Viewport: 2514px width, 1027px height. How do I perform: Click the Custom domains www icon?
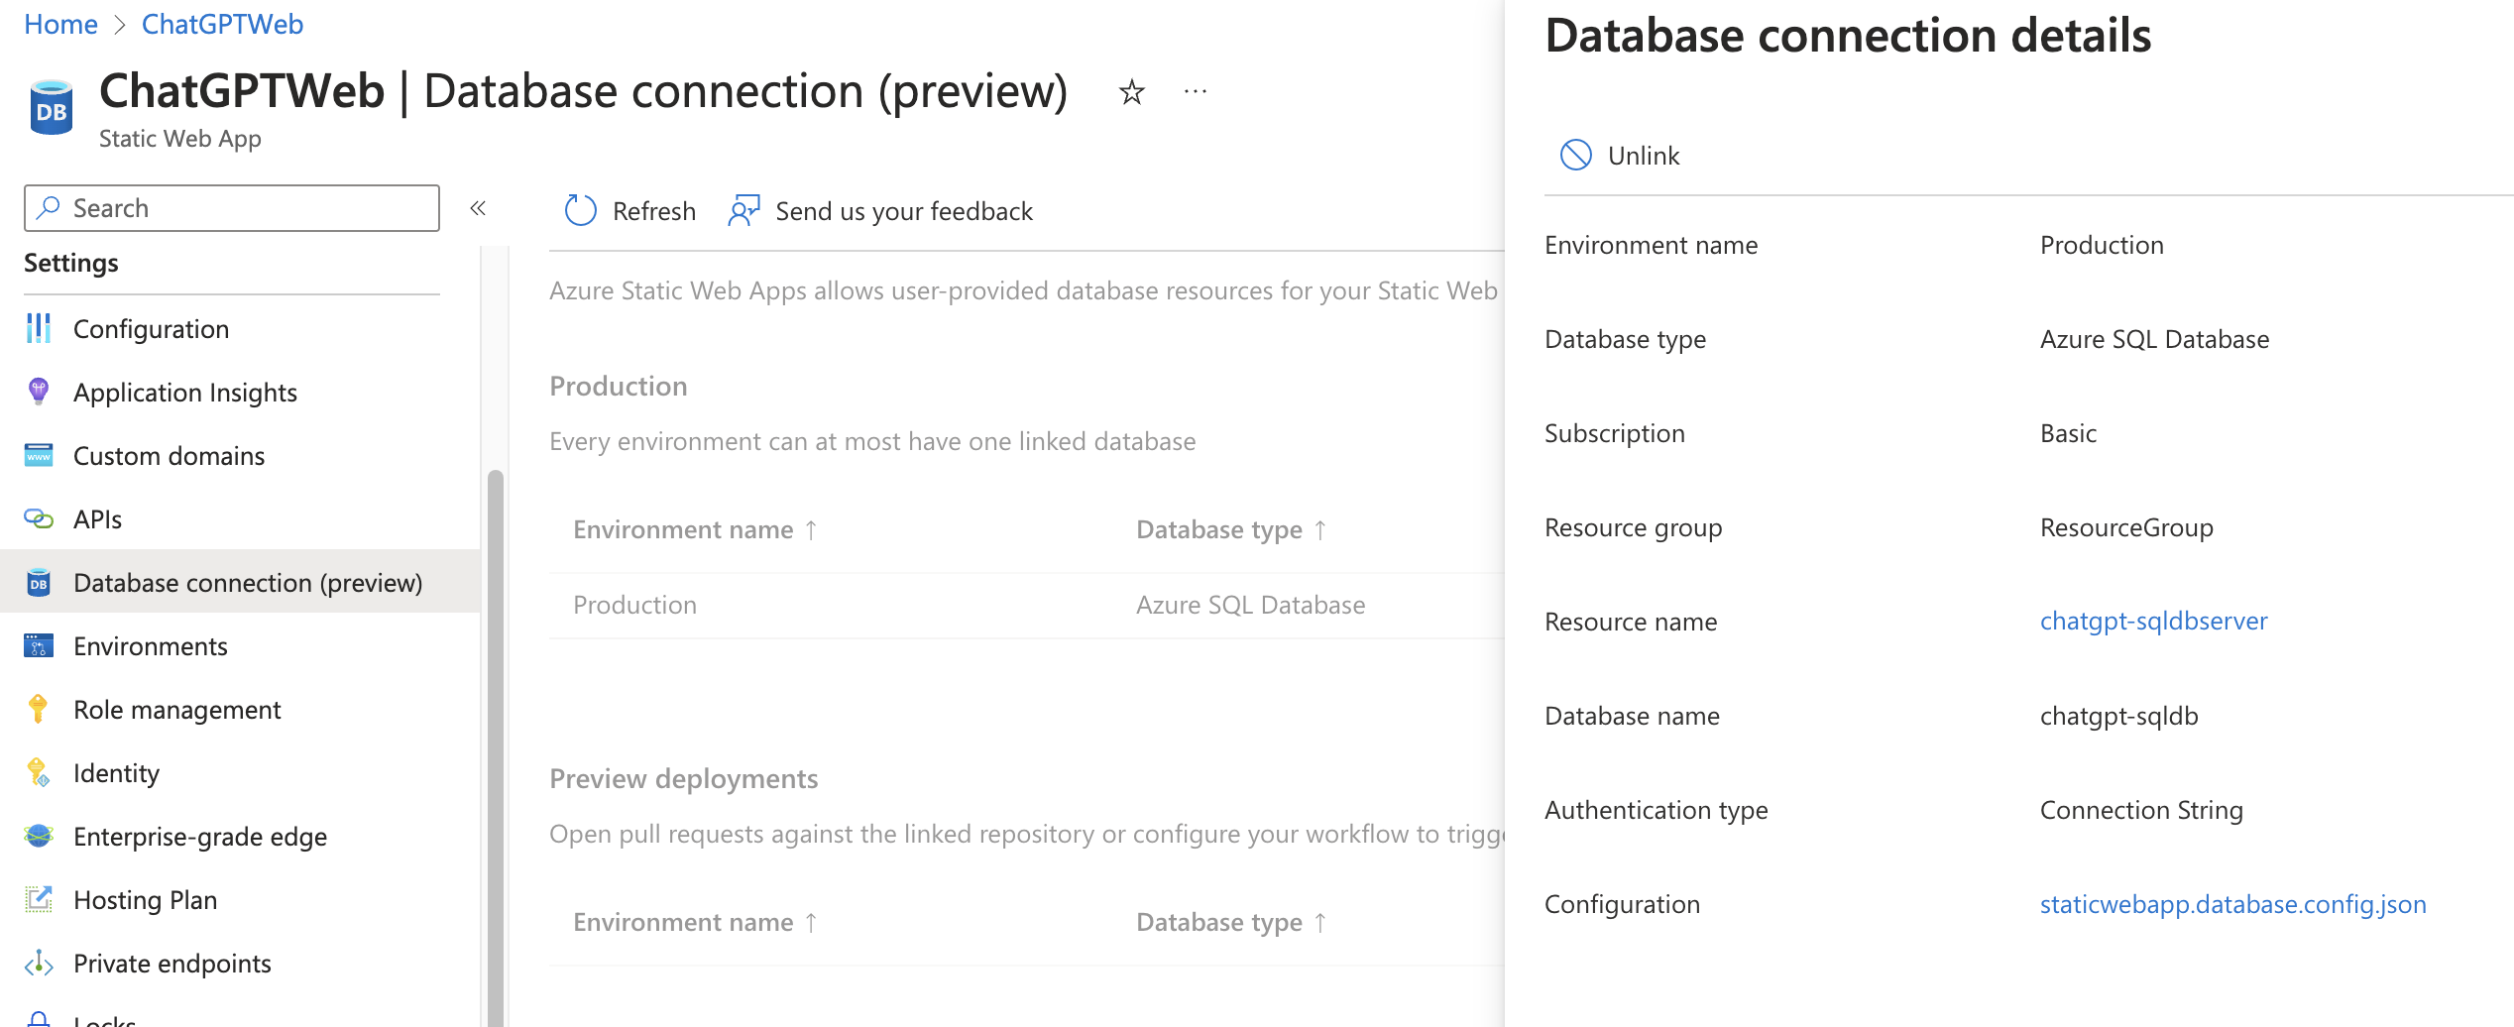point(39,456)
